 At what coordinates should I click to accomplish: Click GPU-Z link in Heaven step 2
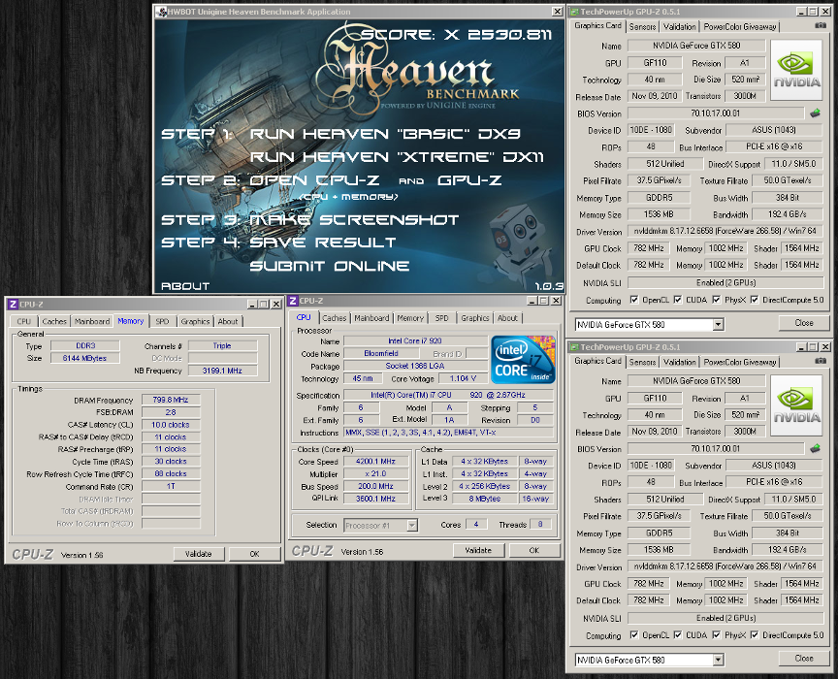469,180
